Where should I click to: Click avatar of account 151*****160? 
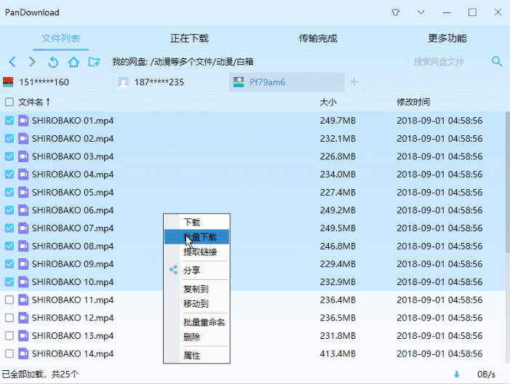[x=8, y=82]
